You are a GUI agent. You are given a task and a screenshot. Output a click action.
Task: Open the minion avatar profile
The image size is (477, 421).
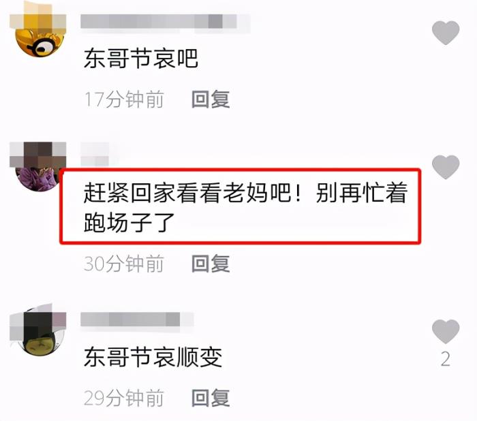click(40, 32)
